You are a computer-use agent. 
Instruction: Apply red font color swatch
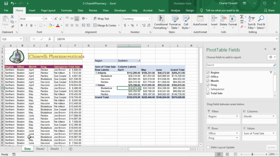click(58, 25)
